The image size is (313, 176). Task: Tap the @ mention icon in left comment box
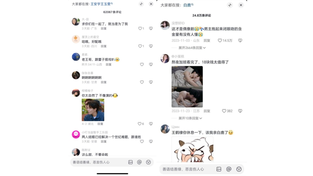[139, 162]
